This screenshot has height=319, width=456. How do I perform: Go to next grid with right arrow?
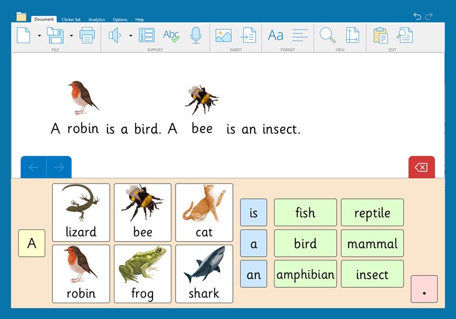click(x=59, y=168)
